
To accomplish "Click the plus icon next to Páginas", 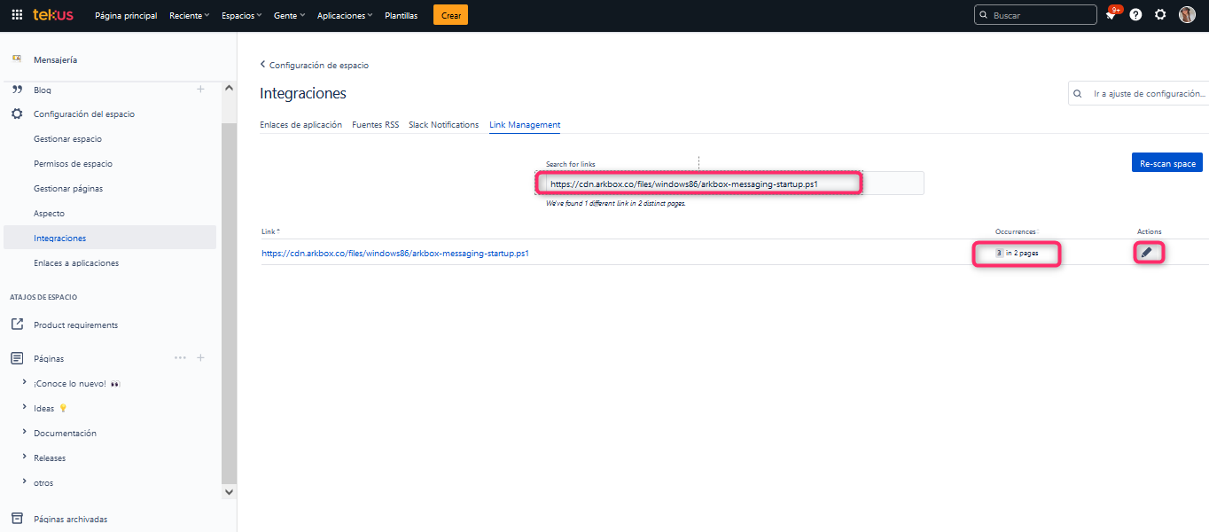I will coord(200,358).
